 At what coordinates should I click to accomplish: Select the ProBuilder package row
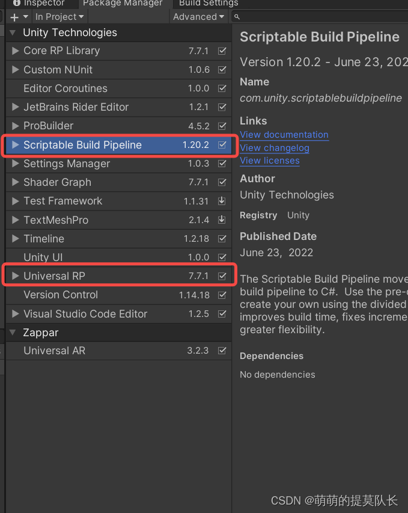pyautogui.click(x=118, y=126)
